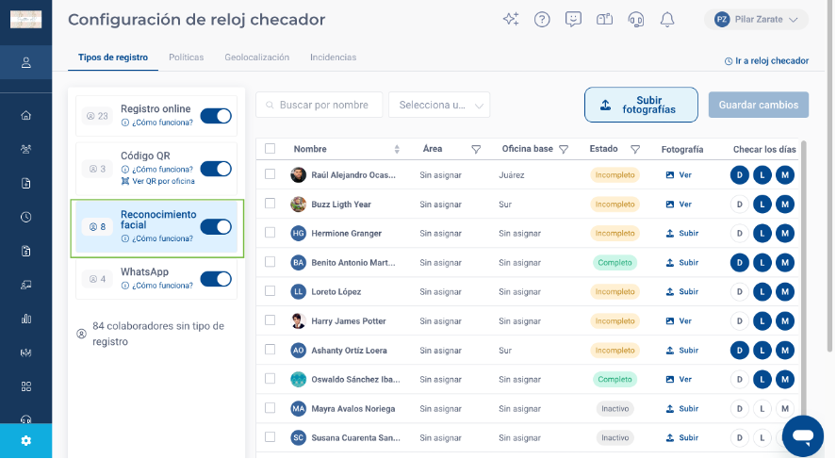Click the help question mark icon
Viewport: 836px width, 459px height.
[542, 20]
